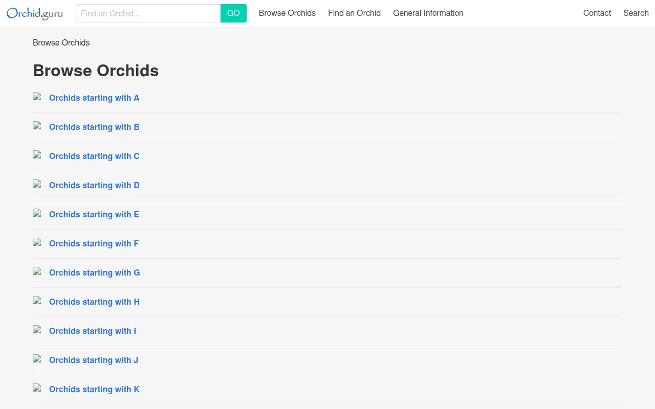The image size is (655, 409).
Task: Click the image icon beside letter B
Action: [x=37, y=126]
